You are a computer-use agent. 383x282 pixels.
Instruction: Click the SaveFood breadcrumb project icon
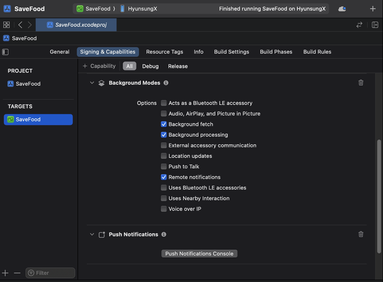click(6, 38)
